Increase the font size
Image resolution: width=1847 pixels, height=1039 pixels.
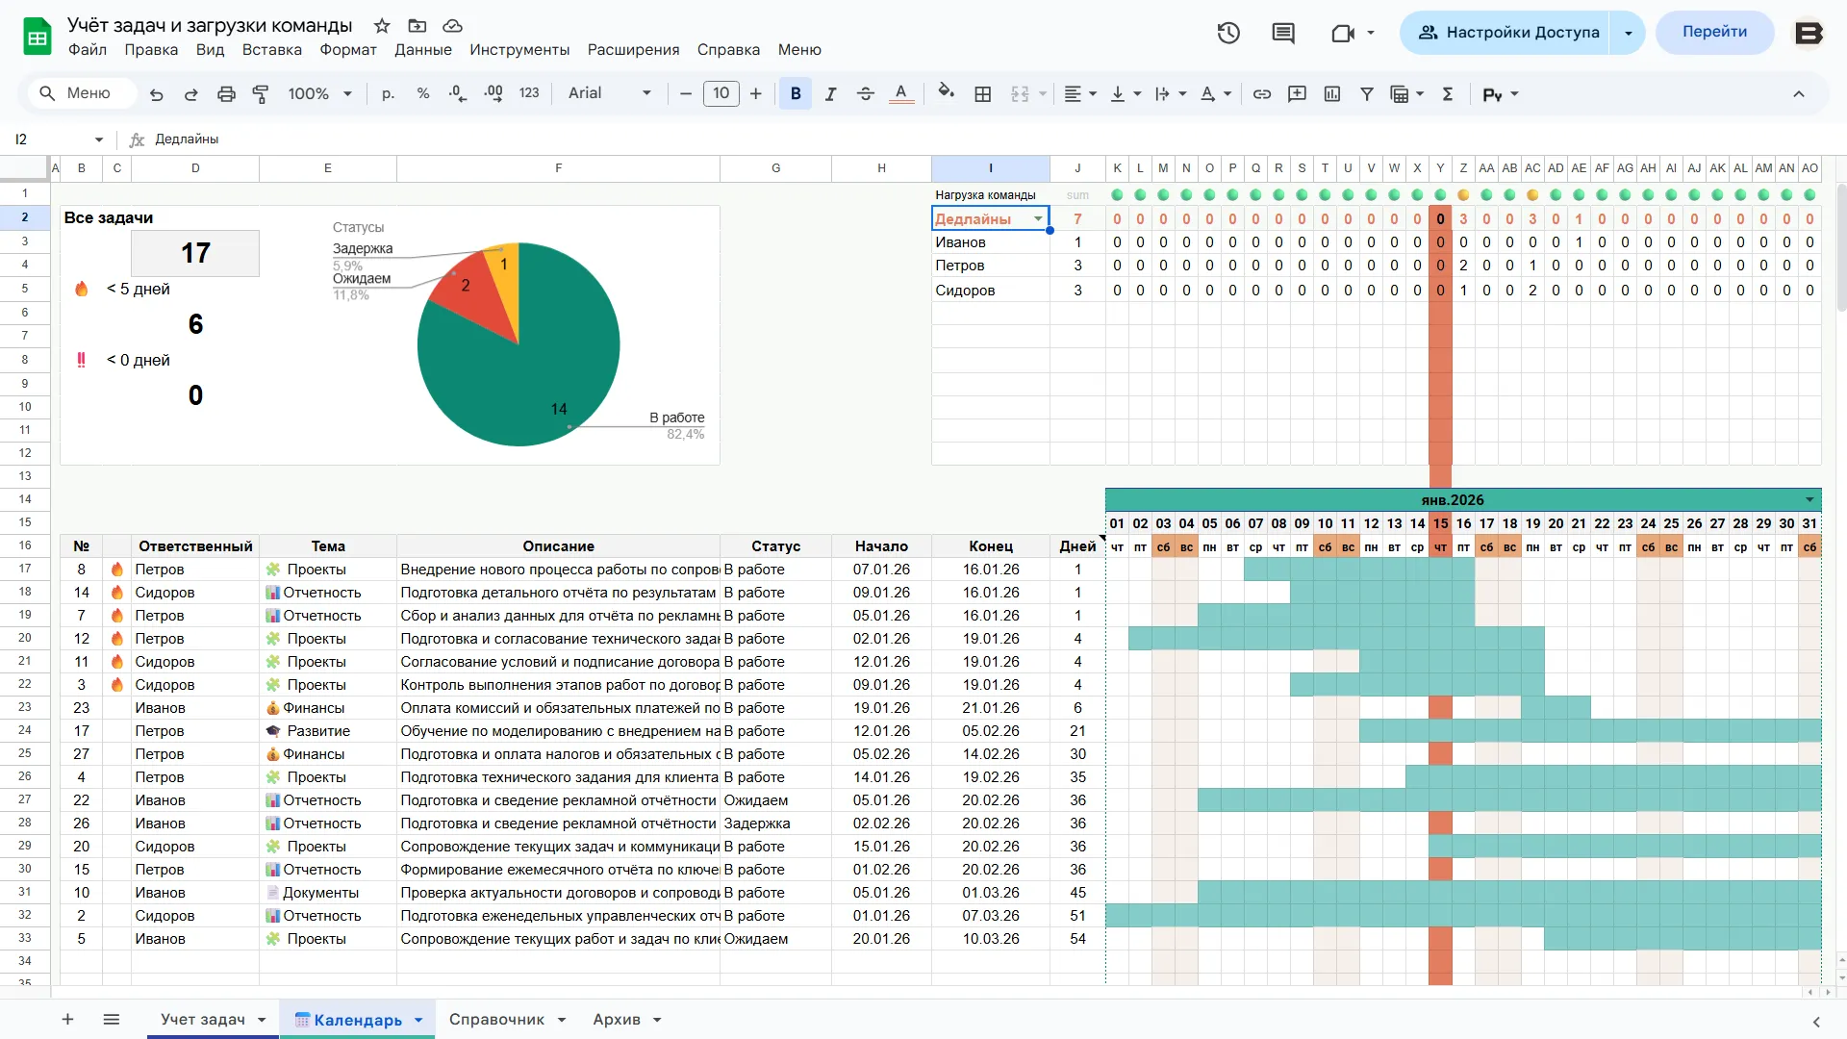[x=756, y=94]
